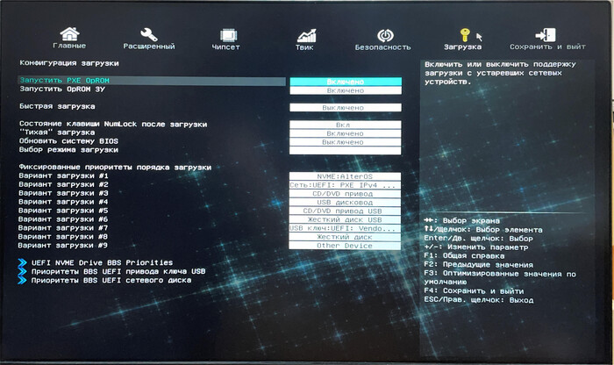Switch to the Чипсет tab label
Image resolution: width=614 pixels, height=365 pixels.
click(225, 47)
